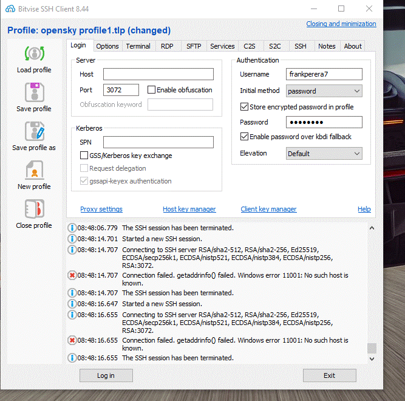405x401 pixels.
Task: Click the Password field
Action: tap(324, 122)
